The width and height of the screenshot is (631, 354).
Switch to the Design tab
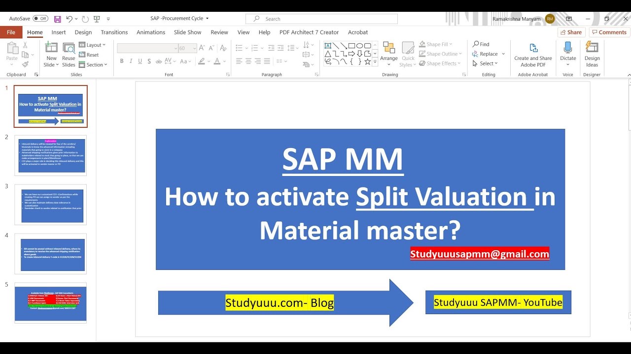tap(83, 32)
